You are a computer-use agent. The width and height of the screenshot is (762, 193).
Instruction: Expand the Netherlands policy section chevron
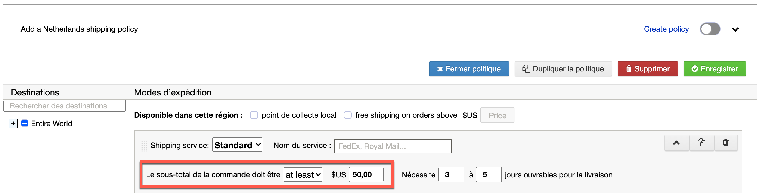click(735, 29)
